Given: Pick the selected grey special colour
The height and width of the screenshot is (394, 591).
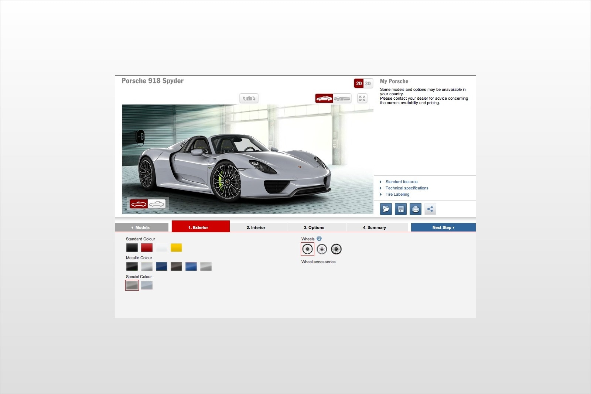Looking at the screenshot, I should coord(132,285).
